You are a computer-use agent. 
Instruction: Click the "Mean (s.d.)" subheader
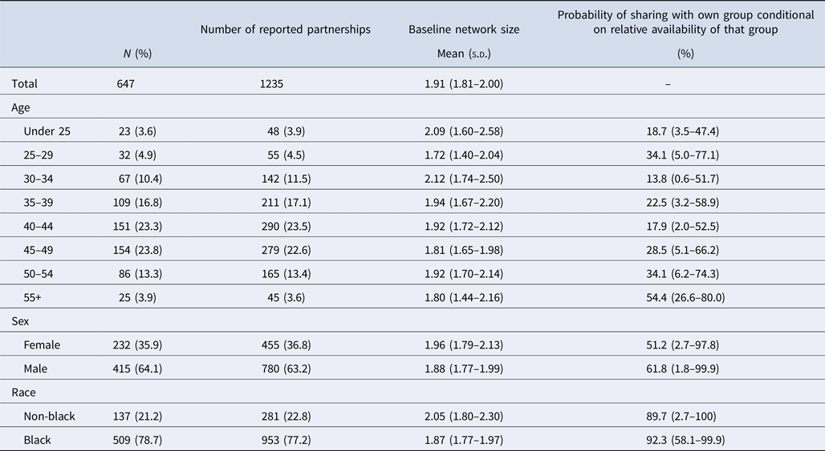point(464,54)
